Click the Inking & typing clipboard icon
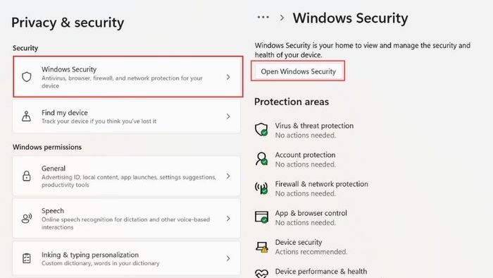 click(x=27, y=258)
